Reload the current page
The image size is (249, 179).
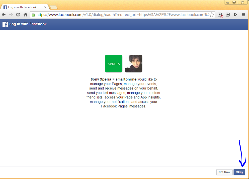[x=18, y=15]
